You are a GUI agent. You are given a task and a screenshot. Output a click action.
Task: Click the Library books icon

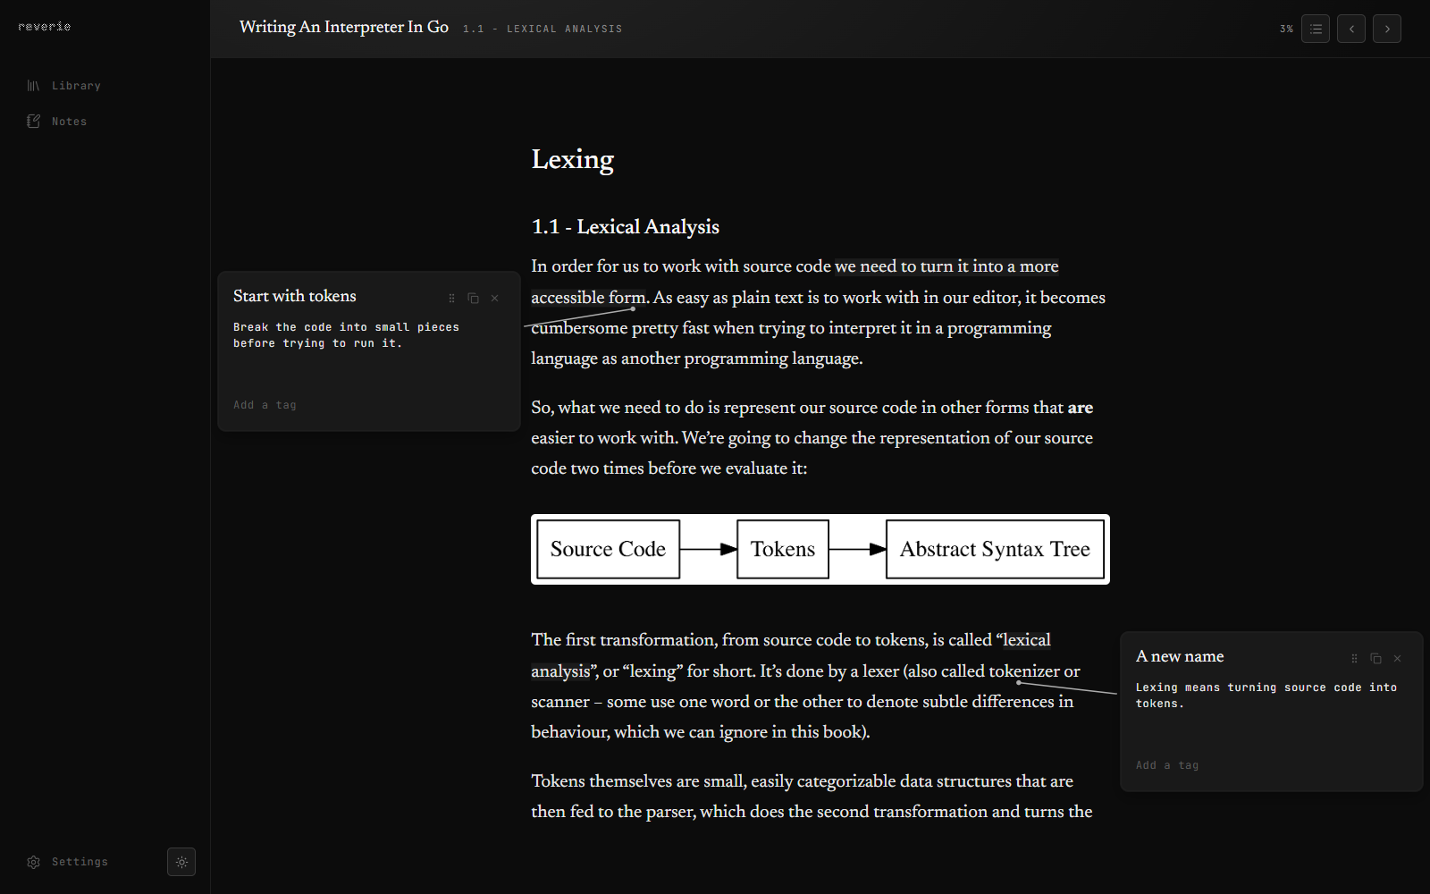(x=33, y=86)
